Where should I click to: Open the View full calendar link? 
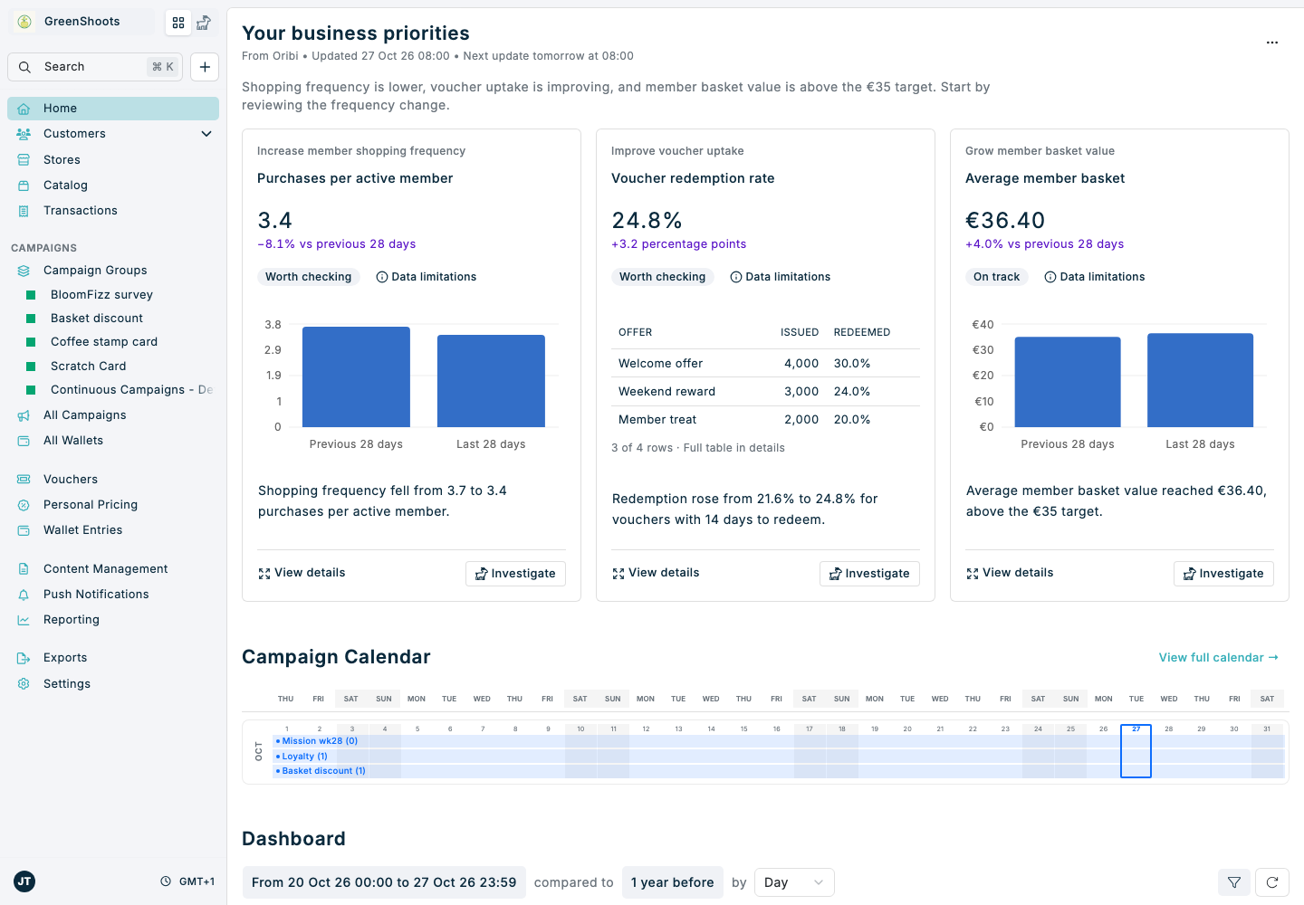pos(1219,658)
